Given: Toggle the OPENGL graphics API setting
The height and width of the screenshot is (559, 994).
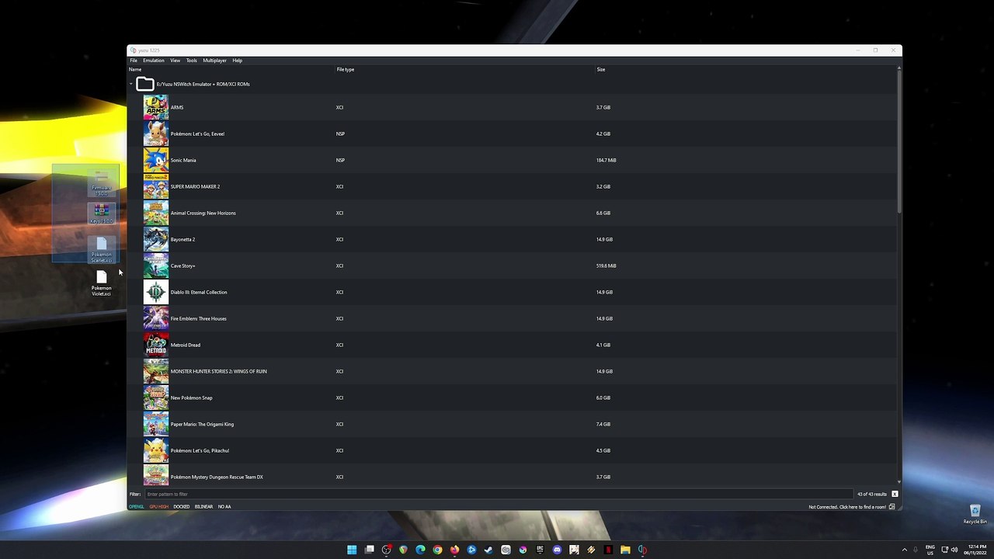Looking at the screenshot, I should click(x=137, y=506).
